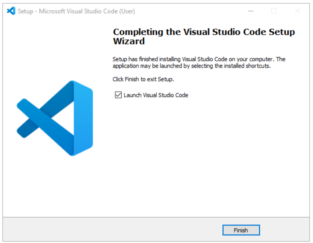Image resolution: width=313 pixels, height=243 pixels.
Task: Click the "Launch Visual Studio Code" label
Action: point(156,95)
